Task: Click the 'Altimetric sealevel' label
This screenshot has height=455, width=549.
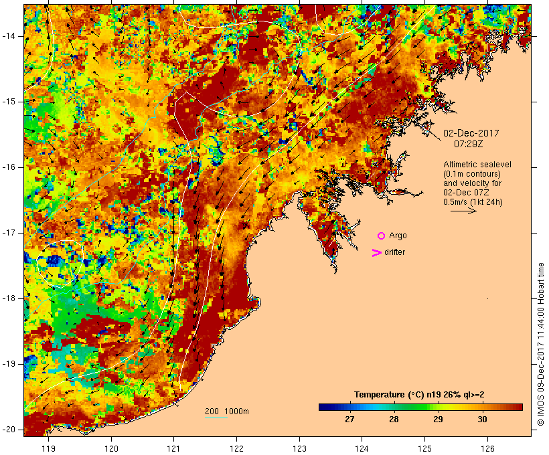Action: point(477,165)
